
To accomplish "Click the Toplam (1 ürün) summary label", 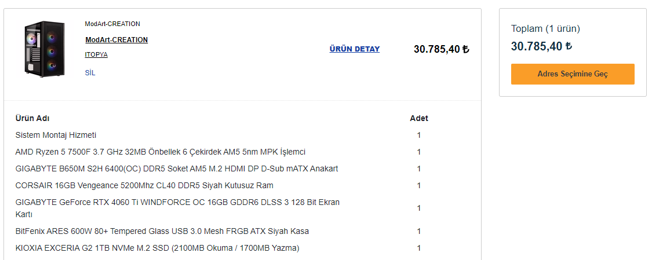I will coord(545,29).
